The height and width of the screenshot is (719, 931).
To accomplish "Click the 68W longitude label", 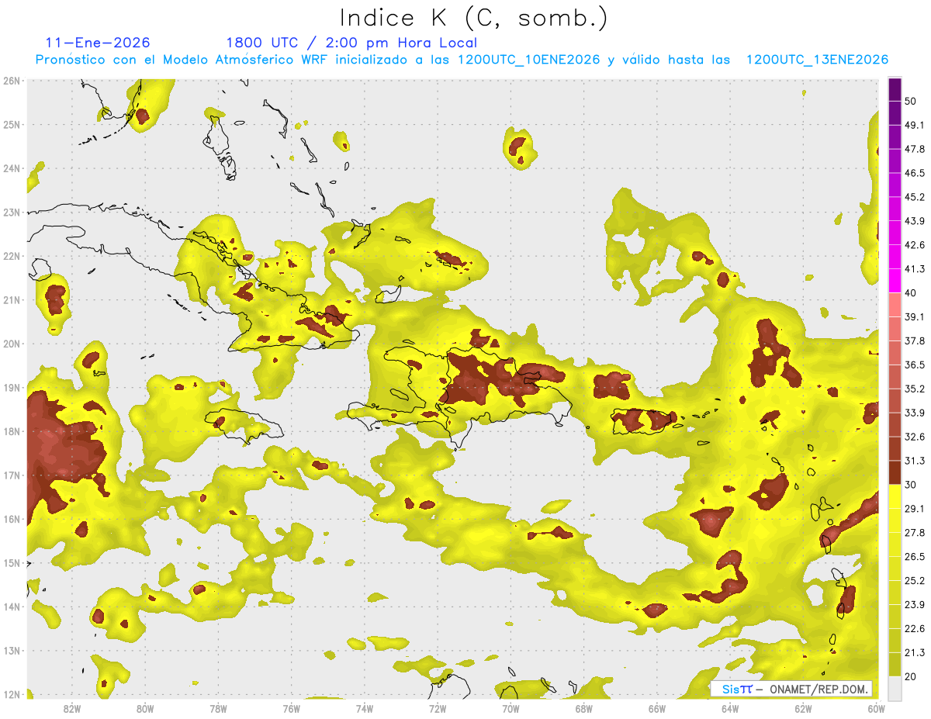I will click(583, 709).
